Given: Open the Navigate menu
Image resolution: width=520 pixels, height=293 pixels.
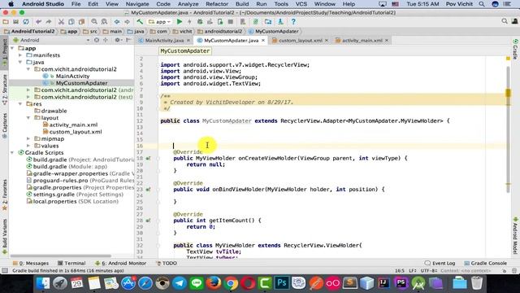Looking at the screenshot, I should pos(137,4).
